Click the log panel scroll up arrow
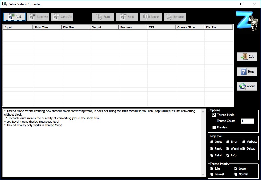The width and height of the screenshot is (261, 180). [203, 111]
